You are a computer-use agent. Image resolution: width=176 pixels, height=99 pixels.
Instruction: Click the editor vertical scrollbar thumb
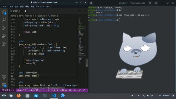click(87, 63)
